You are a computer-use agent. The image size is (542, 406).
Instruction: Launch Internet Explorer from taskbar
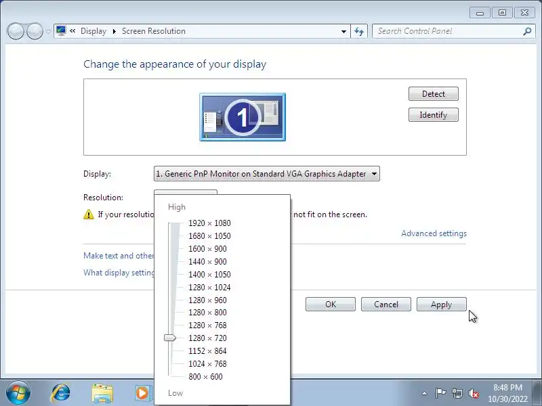click(x=61, y=393)
